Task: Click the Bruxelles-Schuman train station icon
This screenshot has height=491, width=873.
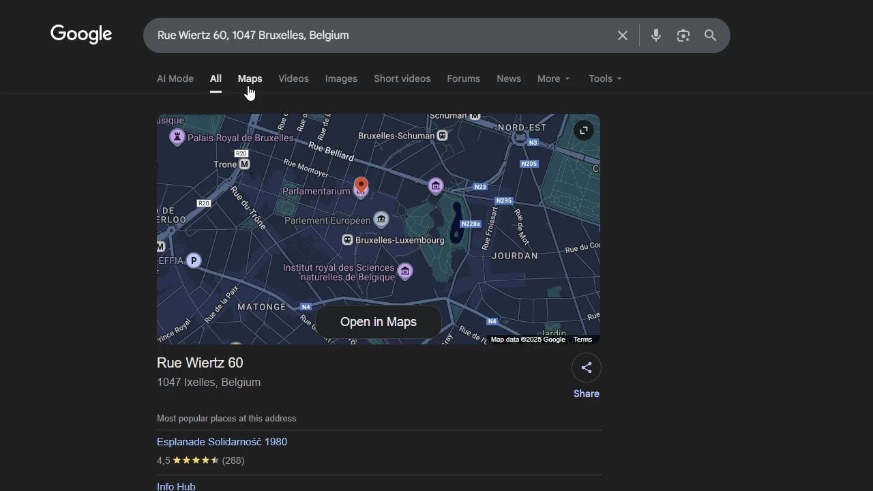Action: 443,136
